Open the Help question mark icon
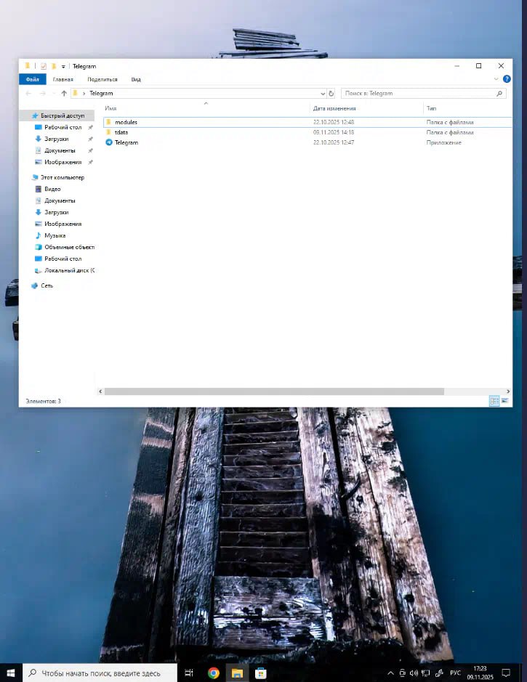Screen dimensions: 527x682 [506, 79]
